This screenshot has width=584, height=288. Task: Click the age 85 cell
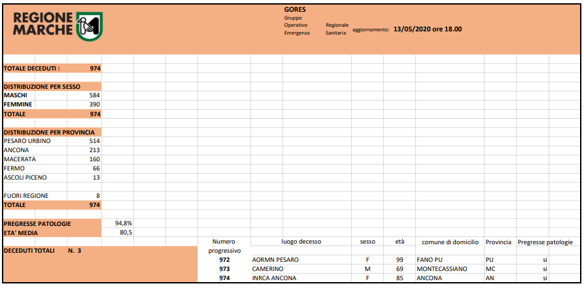tap(400, 278)
